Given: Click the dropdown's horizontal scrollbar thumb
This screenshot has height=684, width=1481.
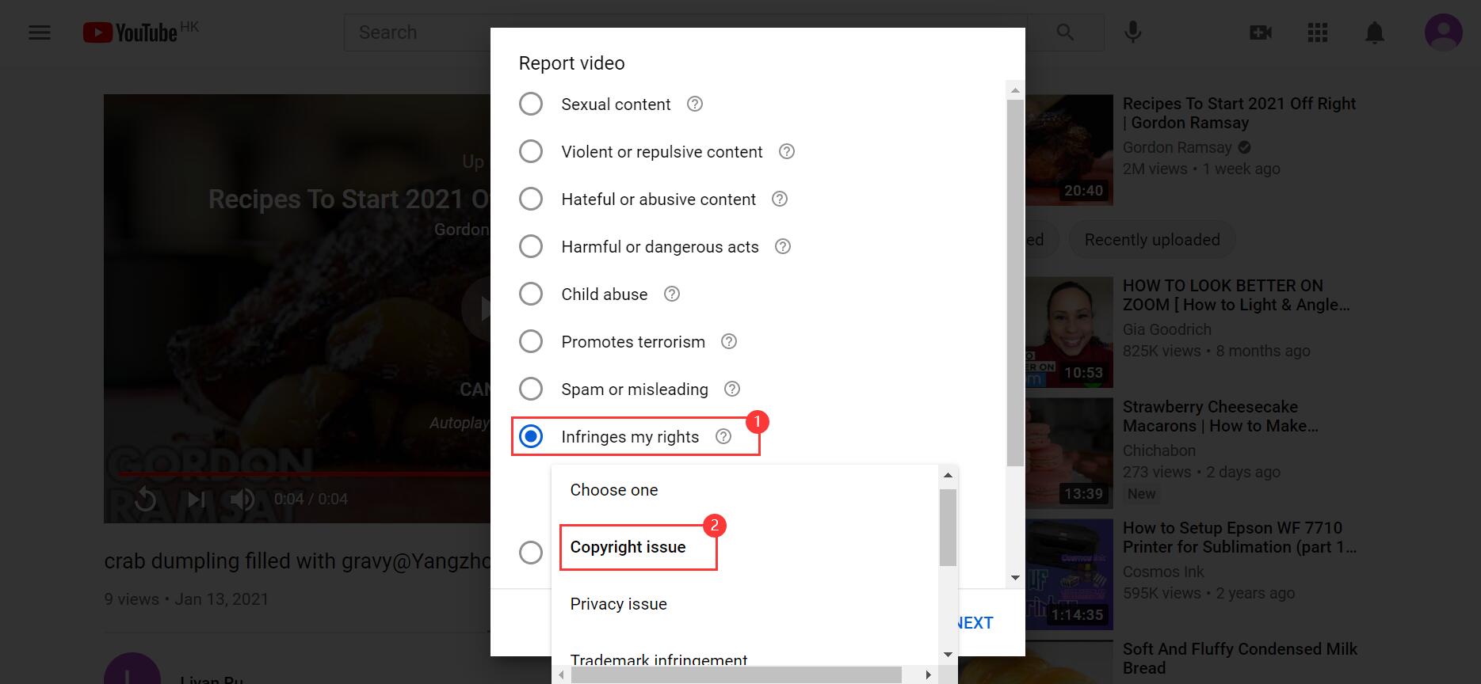Looking at the screenshot, I should point(736,675).
